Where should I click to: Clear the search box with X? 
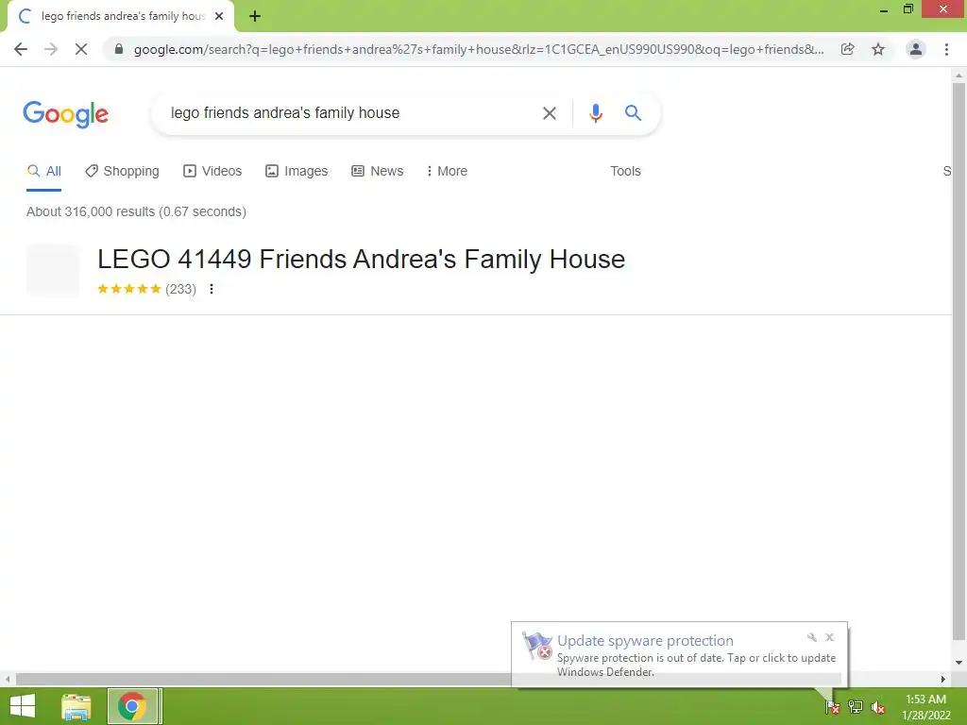click(550, 113)
